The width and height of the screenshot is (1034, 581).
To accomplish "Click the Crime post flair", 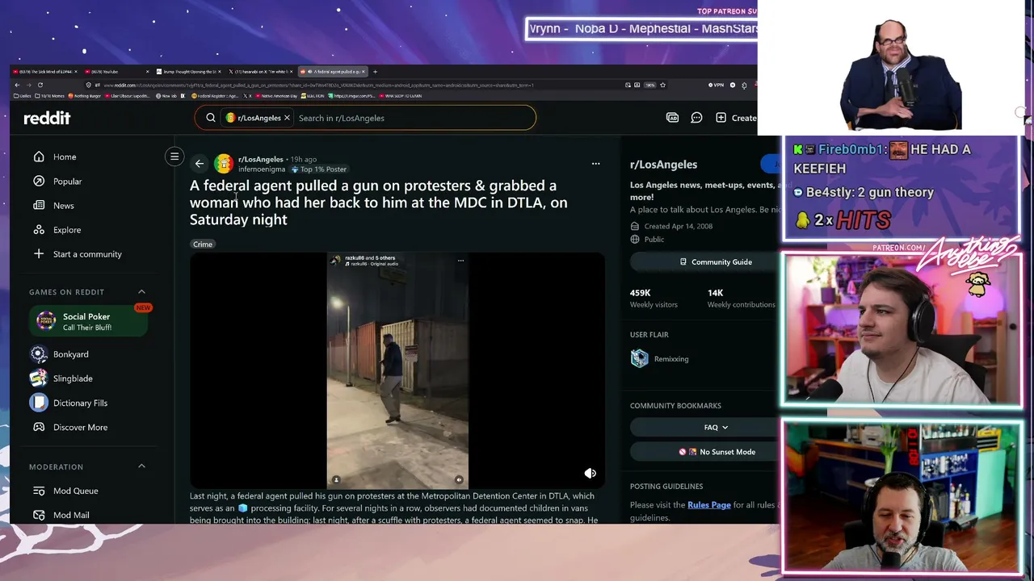I will click(x=203, y=244).
